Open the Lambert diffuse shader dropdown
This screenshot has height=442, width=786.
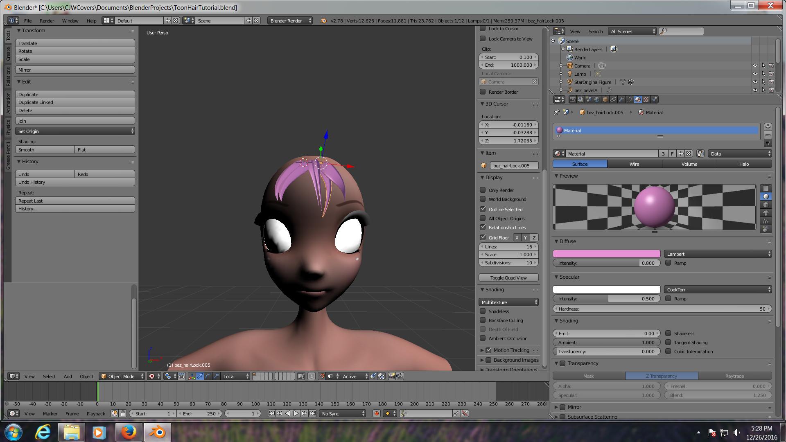click(x=718, y=254)
